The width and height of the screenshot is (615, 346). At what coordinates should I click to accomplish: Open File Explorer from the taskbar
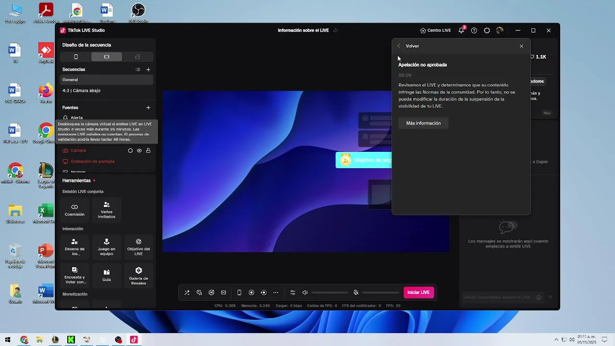point(40,340)
